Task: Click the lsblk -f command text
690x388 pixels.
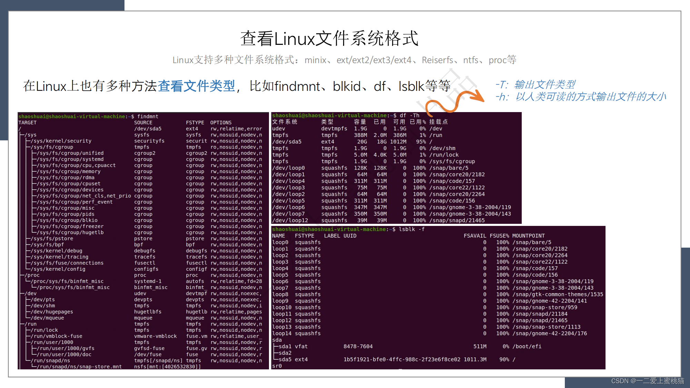Action: (411, 229)
